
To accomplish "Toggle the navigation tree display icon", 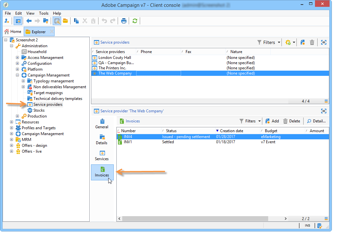I will tap(18, 21).
